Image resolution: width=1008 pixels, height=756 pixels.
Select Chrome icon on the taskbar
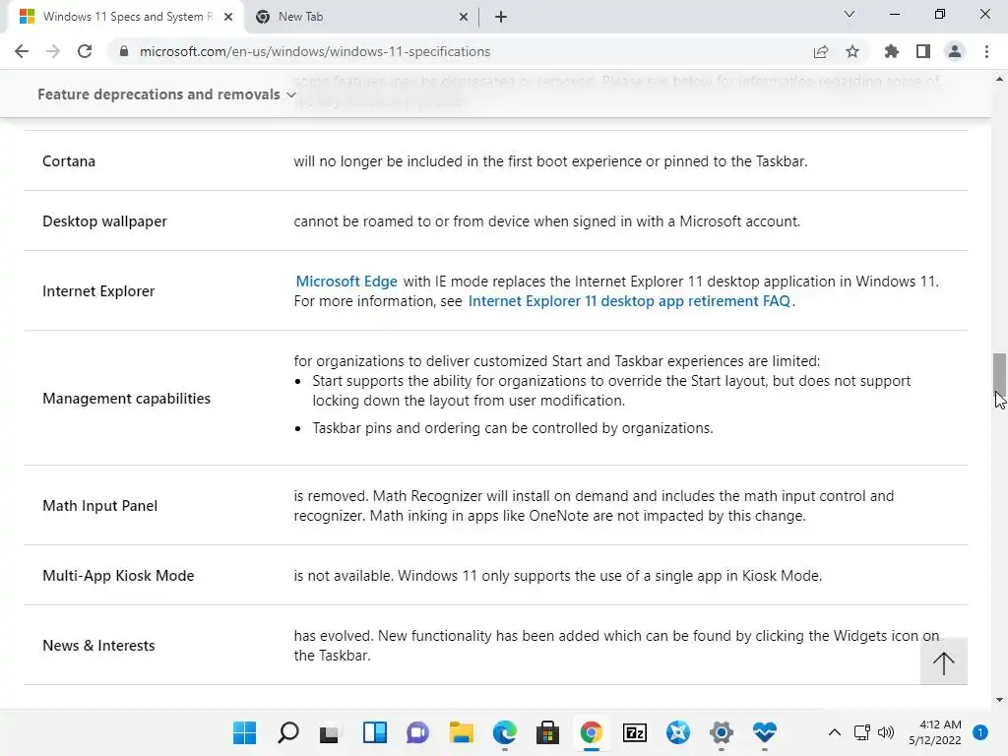pos(592,732)
